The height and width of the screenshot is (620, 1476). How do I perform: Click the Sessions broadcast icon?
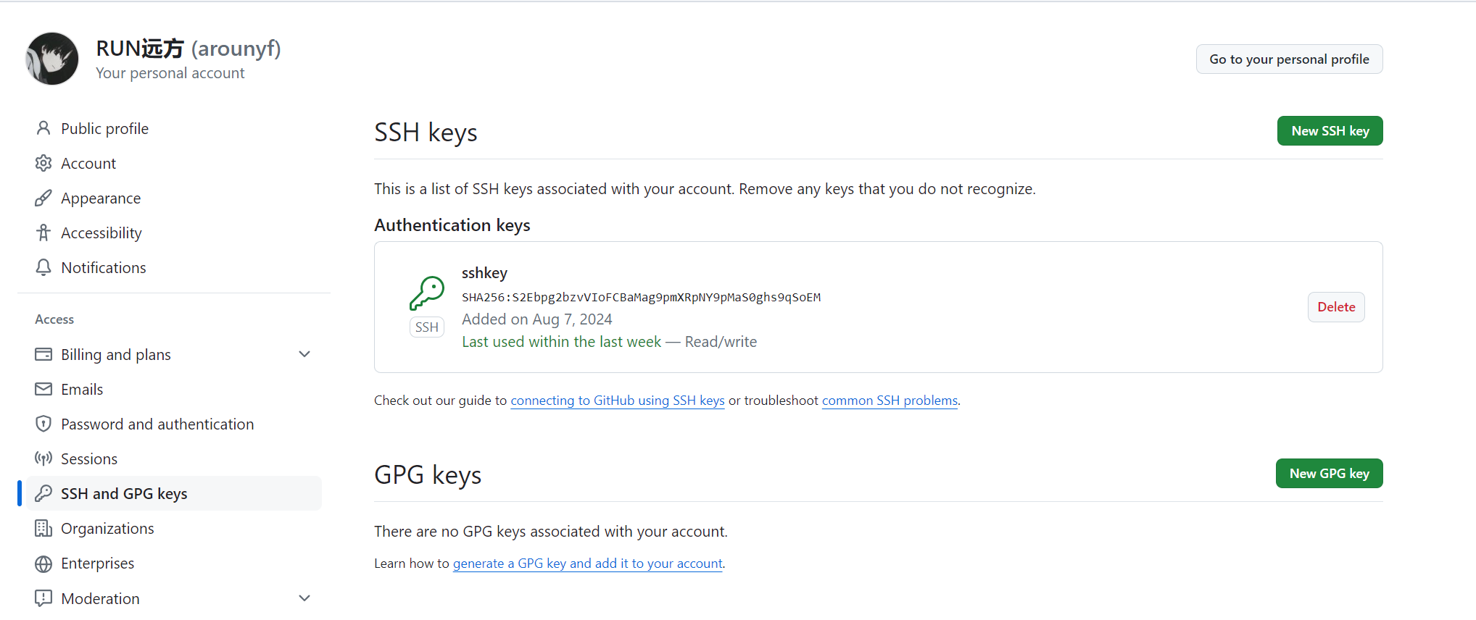[43, 458]
